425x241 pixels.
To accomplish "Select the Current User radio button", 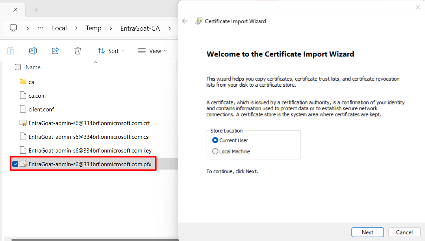I will [215, 140].
